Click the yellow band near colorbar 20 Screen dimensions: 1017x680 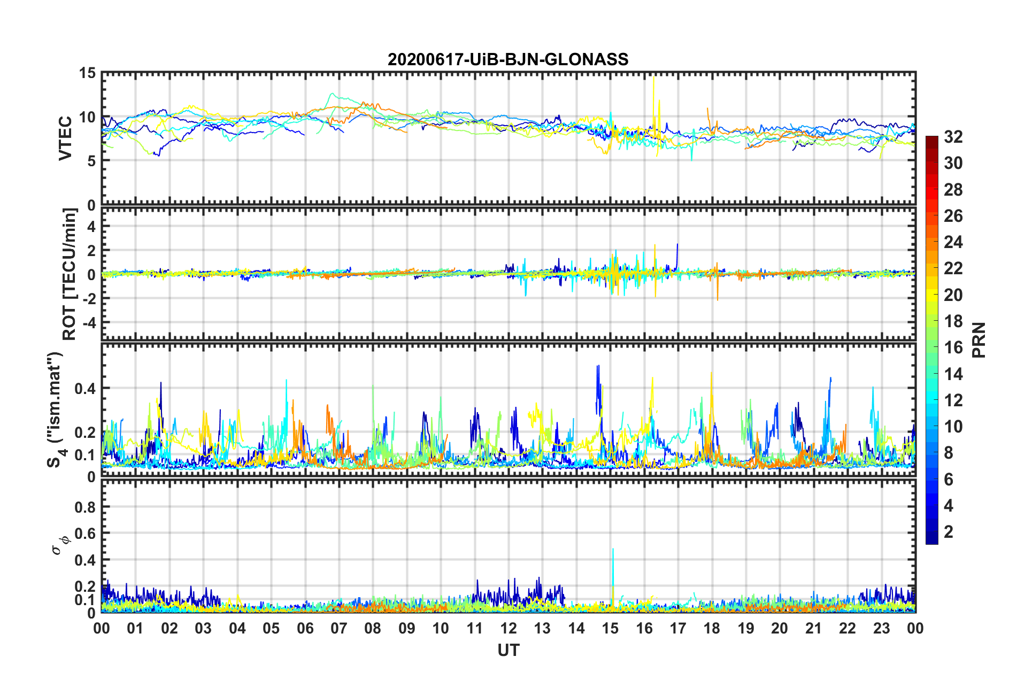(932, 295)
